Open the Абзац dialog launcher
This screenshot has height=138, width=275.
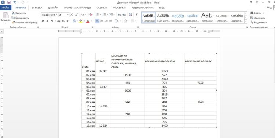(x=138, y=27)
